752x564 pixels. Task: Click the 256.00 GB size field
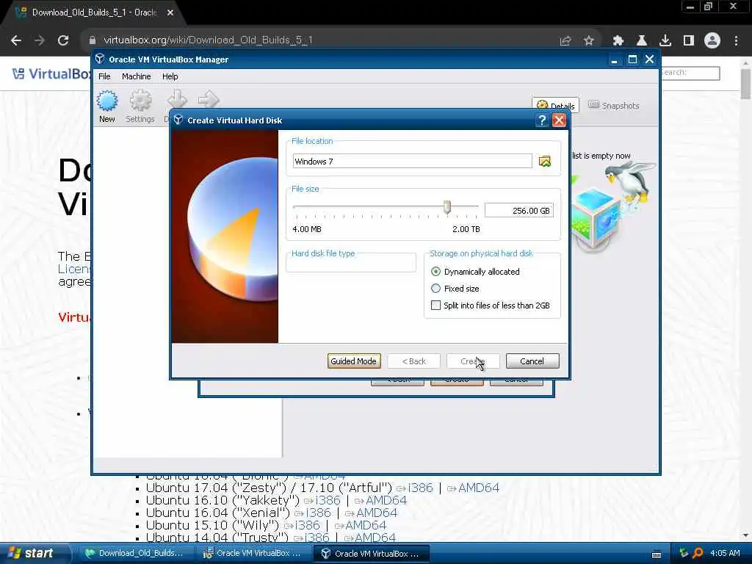[x=519, y=211]
